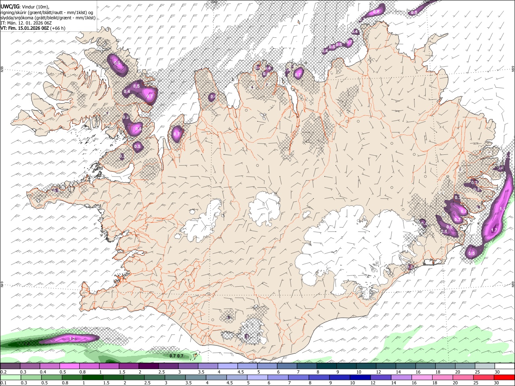Click the bright red lower swatch labeled 30
This screenshot has height=386, width=515.
(x=504, y=378)
